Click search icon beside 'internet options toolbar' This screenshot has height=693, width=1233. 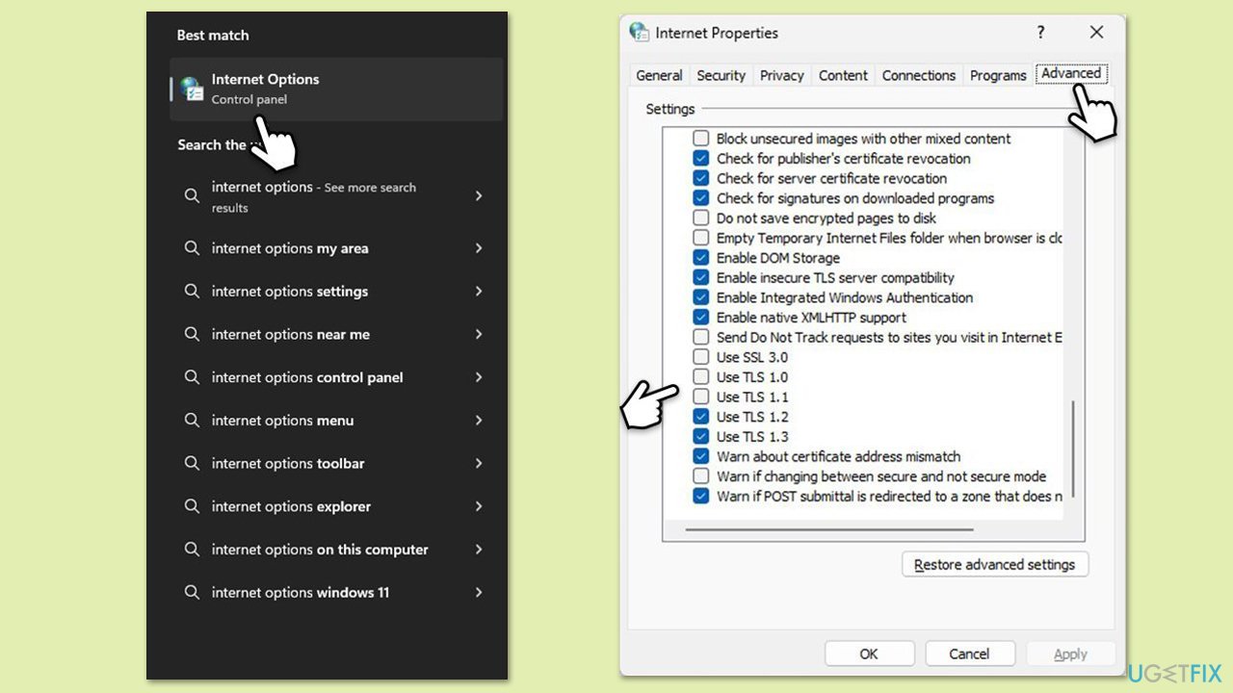click(192, 464)
